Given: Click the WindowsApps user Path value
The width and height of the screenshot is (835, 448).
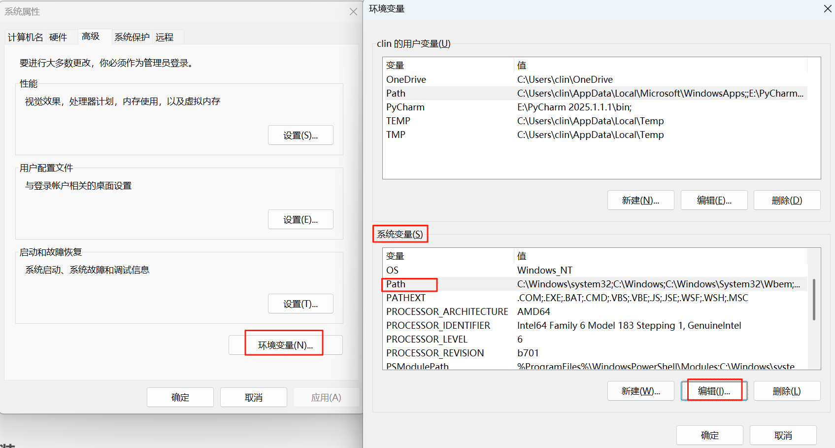Looking at the screenshot, I should point(660,93).
